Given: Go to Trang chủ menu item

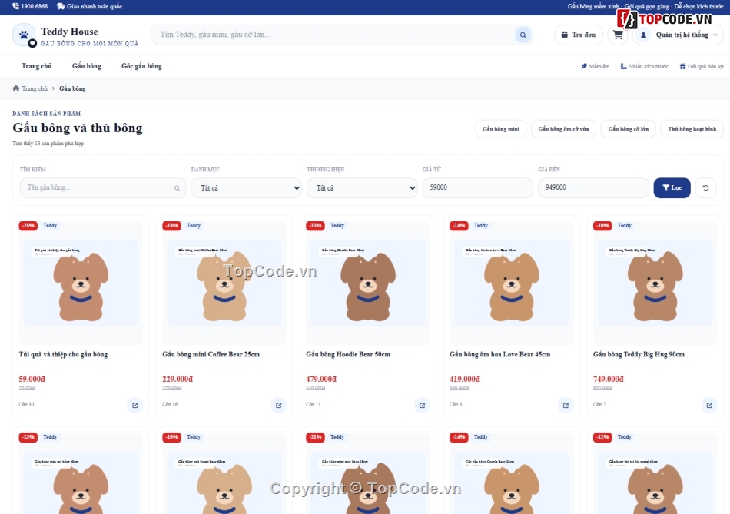Looking at the screenshot, I should 36,66.
